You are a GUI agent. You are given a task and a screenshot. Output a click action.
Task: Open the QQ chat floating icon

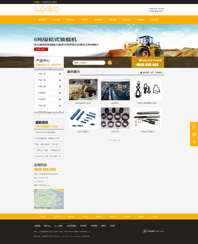point(194,126)
